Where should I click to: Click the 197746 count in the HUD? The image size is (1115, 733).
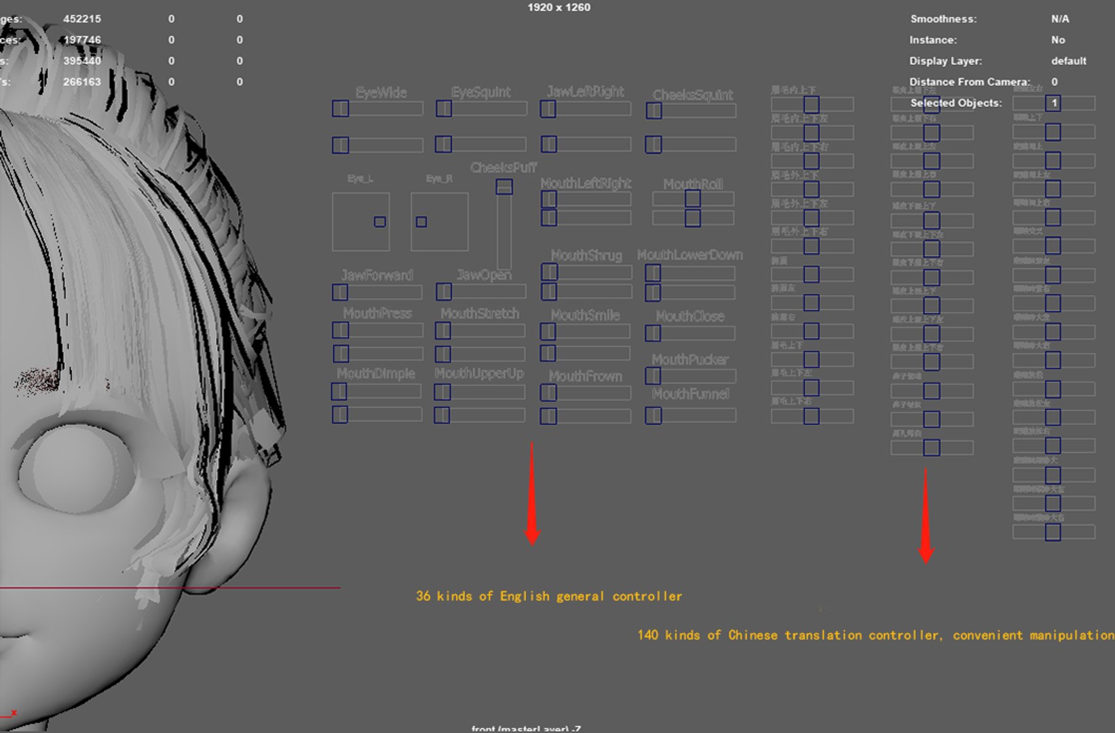tap(82, 40)
